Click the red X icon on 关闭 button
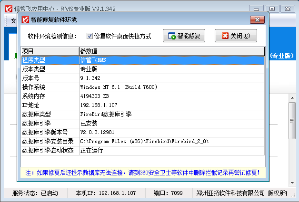Screen dimensions: 299x202 (224, 36)
